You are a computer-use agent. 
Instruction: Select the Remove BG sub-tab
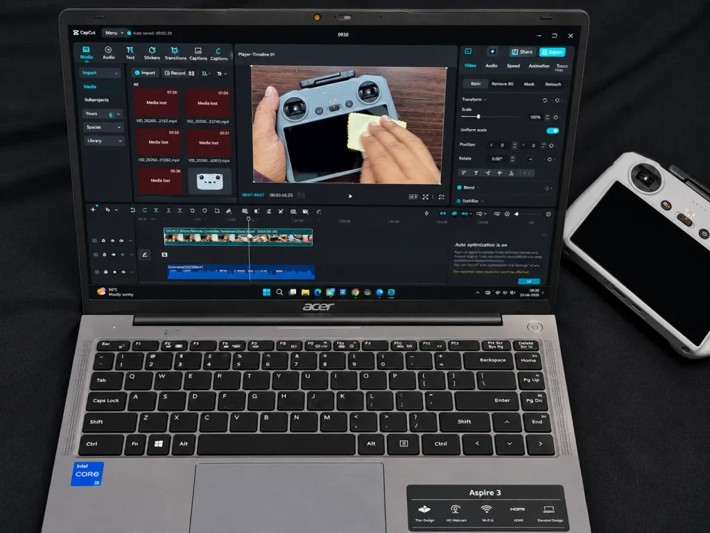[502, 84]
